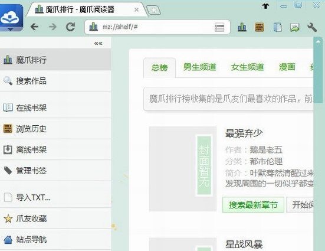Open 浏览历史 in the sidebar

[x=55, y=129]
